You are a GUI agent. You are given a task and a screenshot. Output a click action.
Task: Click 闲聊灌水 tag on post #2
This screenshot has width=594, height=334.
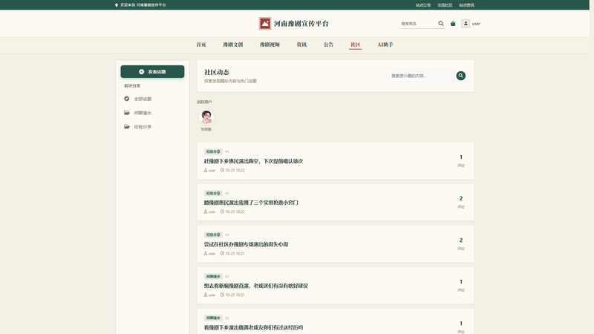pos(213,318)
